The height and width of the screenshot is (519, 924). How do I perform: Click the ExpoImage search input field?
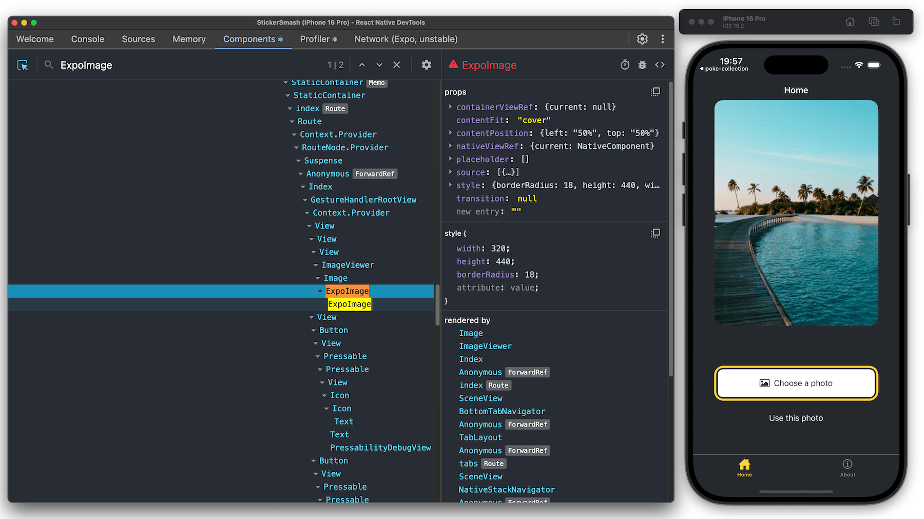[103, 65]
